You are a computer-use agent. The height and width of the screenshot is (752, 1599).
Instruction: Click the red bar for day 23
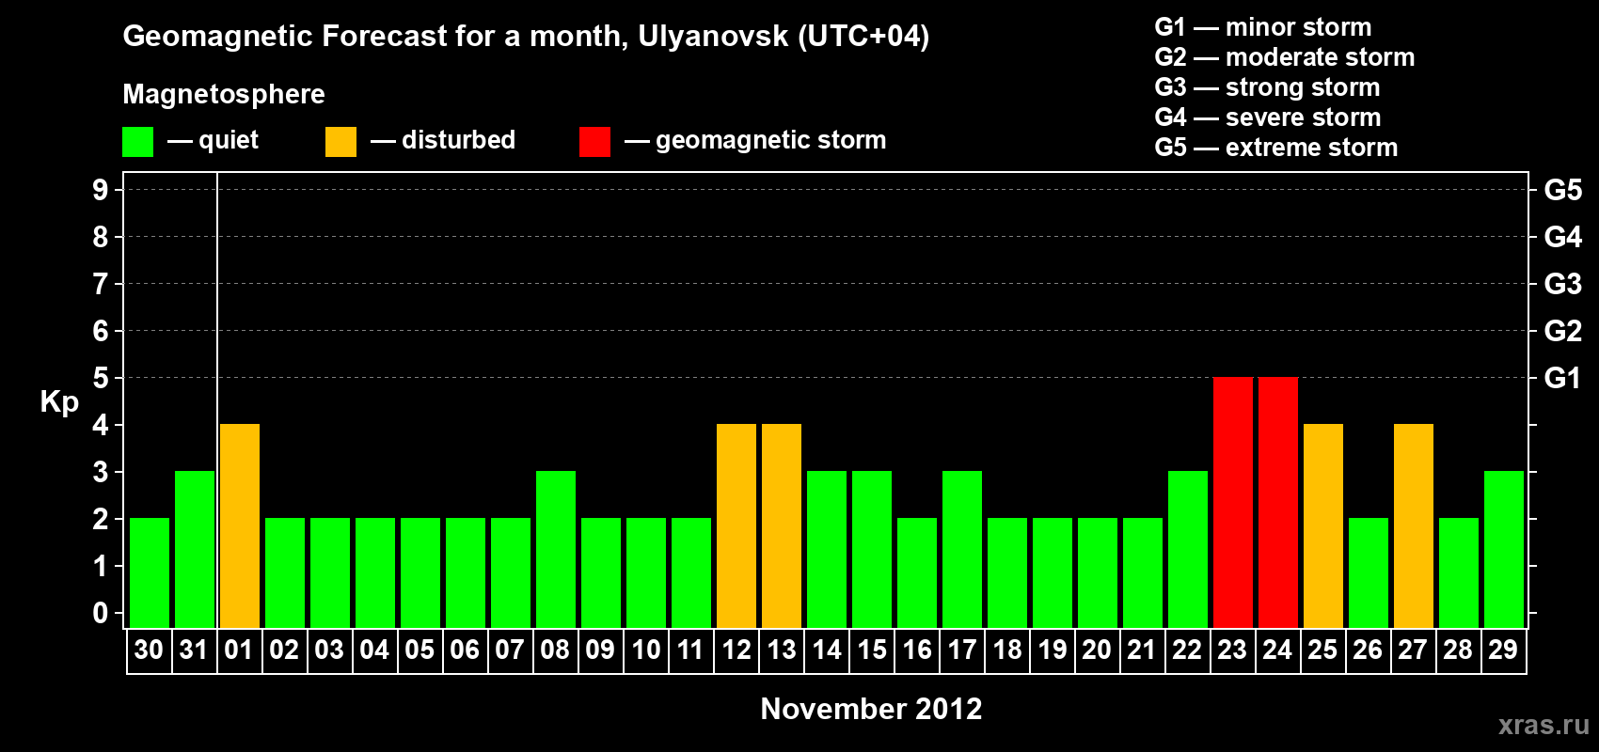tap(1232, 502)
